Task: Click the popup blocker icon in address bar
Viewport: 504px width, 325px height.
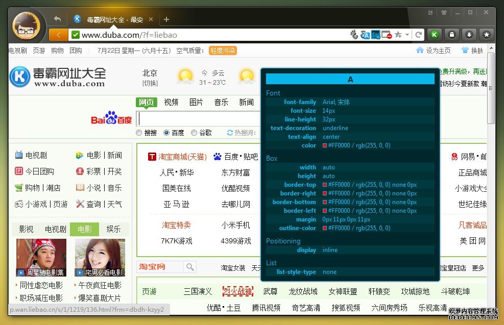Action: point(387,34)
